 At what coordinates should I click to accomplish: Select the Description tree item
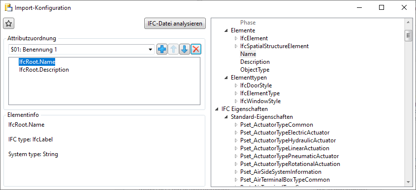pos(255,62)
